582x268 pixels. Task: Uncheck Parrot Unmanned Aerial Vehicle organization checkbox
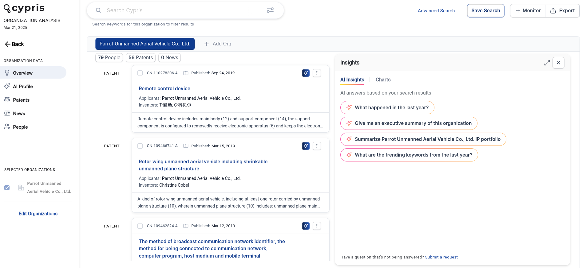(x=7, y=188)
